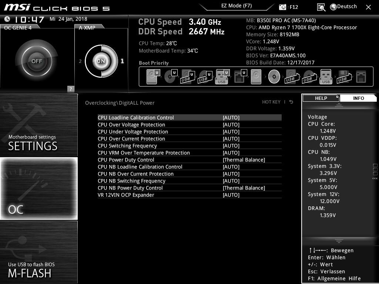
Task: Click the CPU Speed 3.40 GHz readout
Action: pos(180,22)
